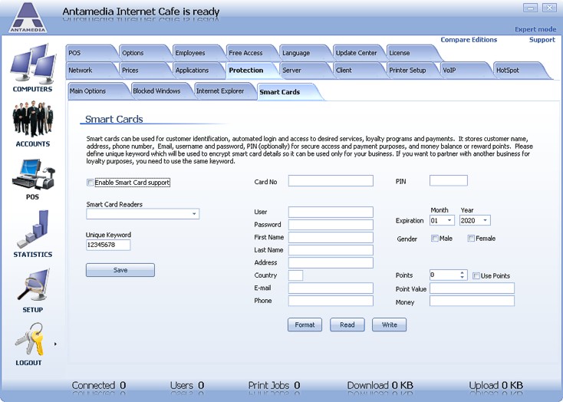
Task: Switch to the Network tab
Action: point(91,71)
